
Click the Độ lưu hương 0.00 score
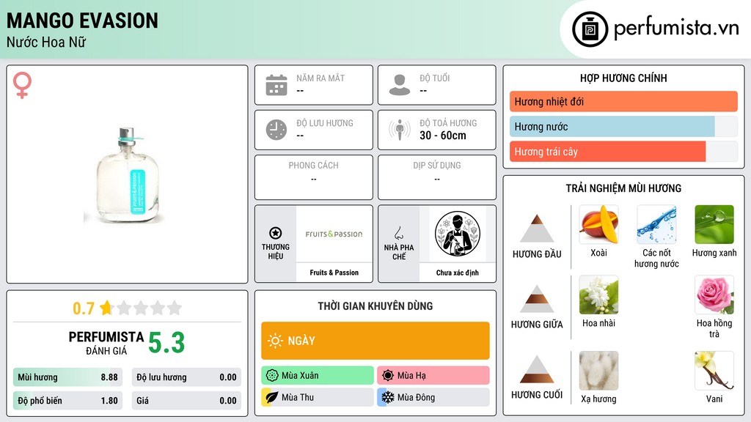point(186,377)
